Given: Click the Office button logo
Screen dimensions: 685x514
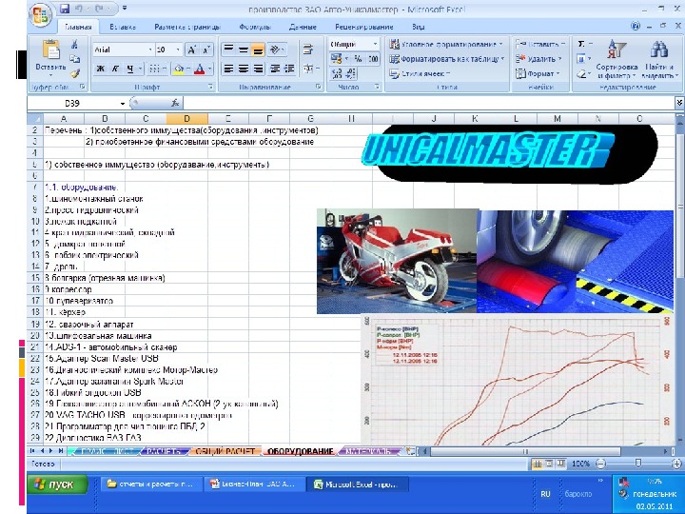Looking at the screenshot, I should point(40,15).
